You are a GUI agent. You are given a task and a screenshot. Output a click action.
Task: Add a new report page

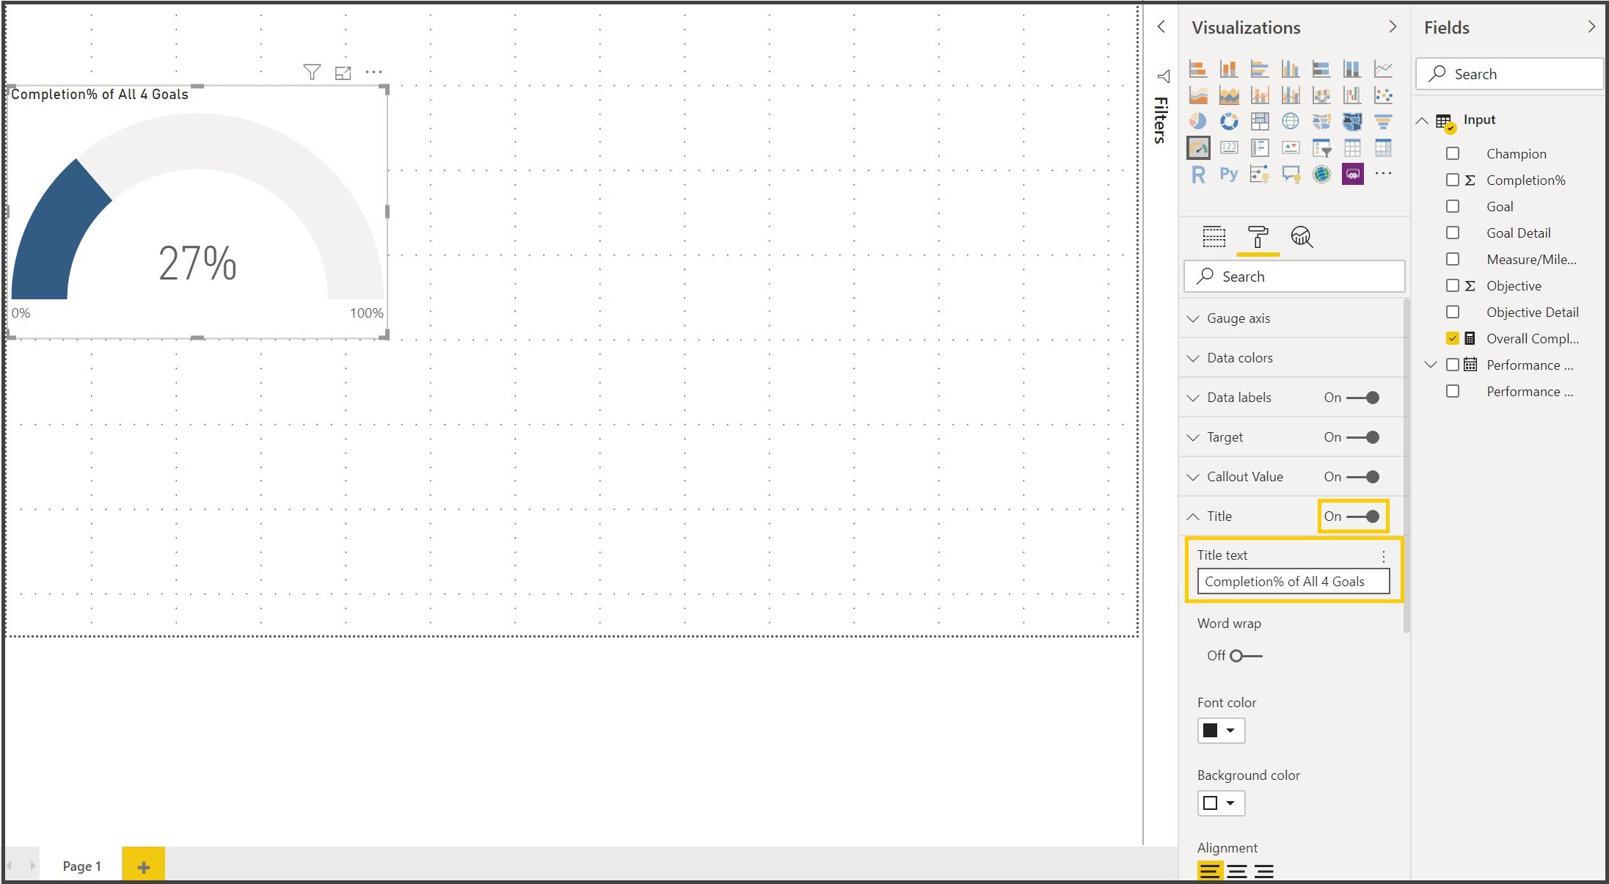pos(144,866)
